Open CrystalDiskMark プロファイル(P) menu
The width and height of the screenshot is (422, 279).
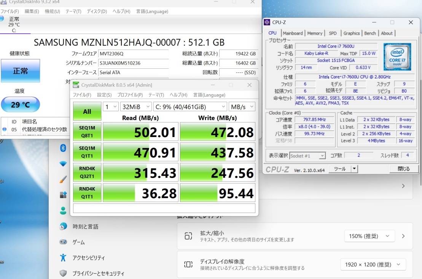pyautogui.click(x=130, y=95)
